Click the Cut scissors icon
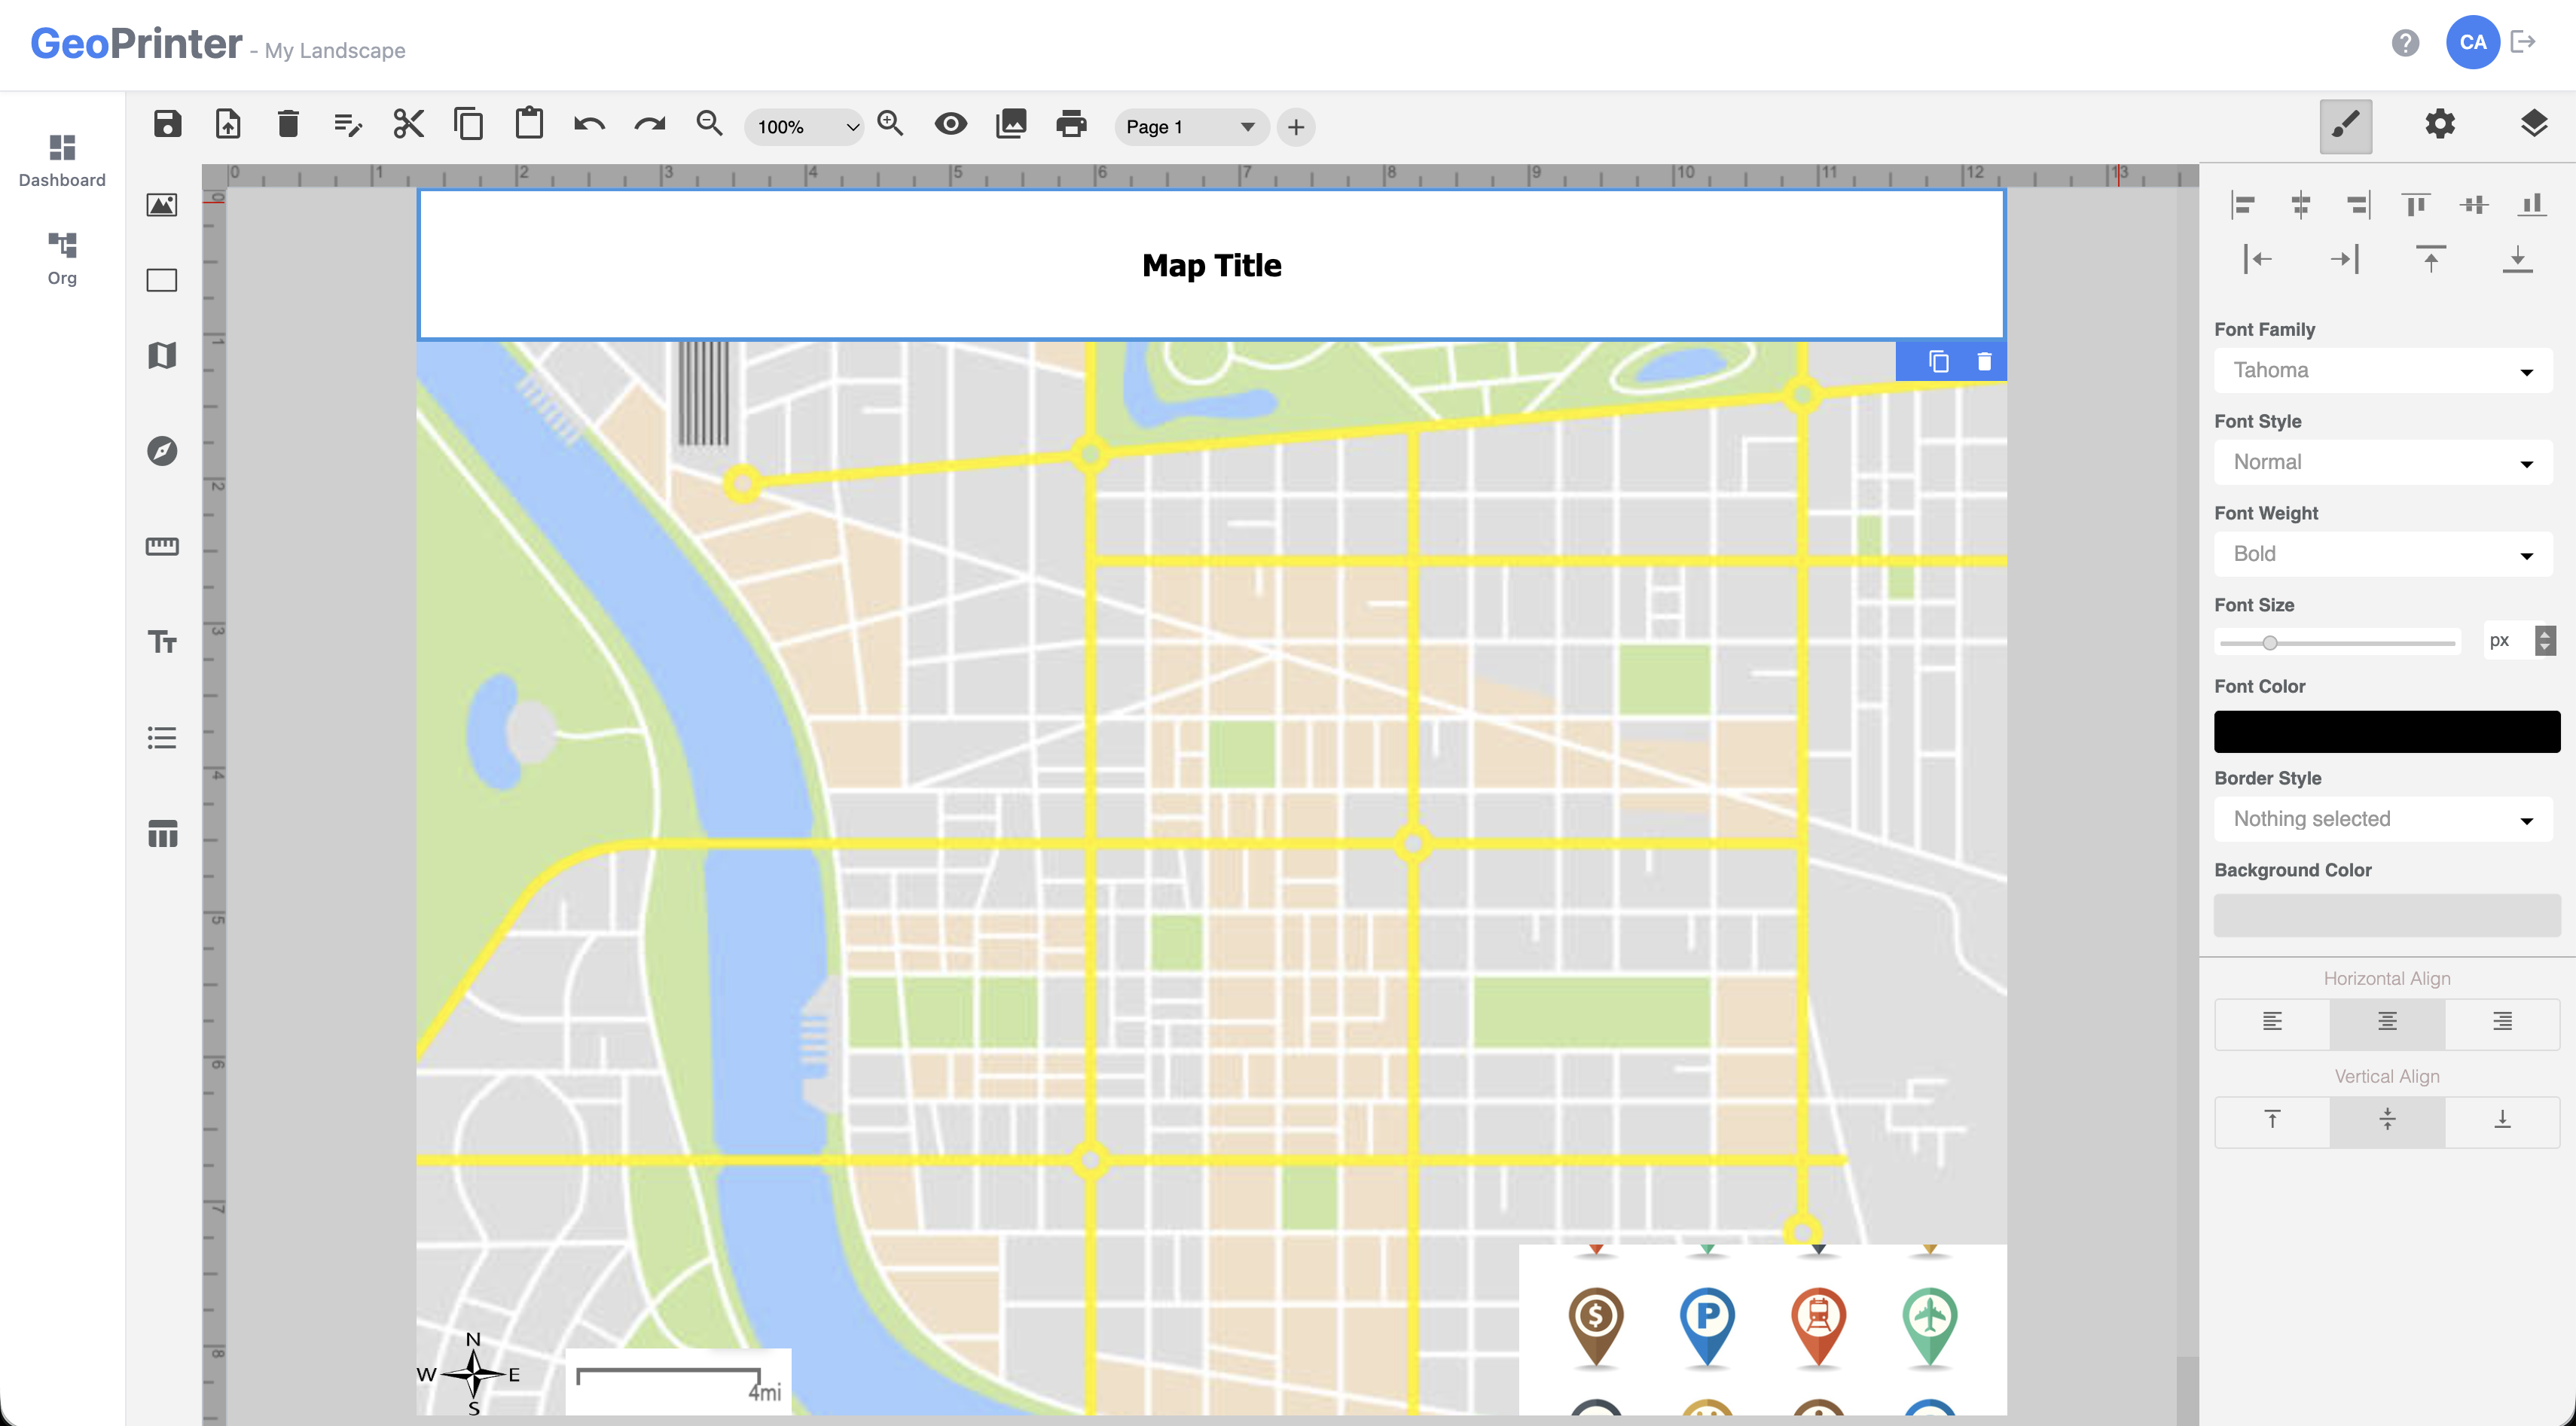Viewport: 2576px width, 1426px height. pos(408,124)
